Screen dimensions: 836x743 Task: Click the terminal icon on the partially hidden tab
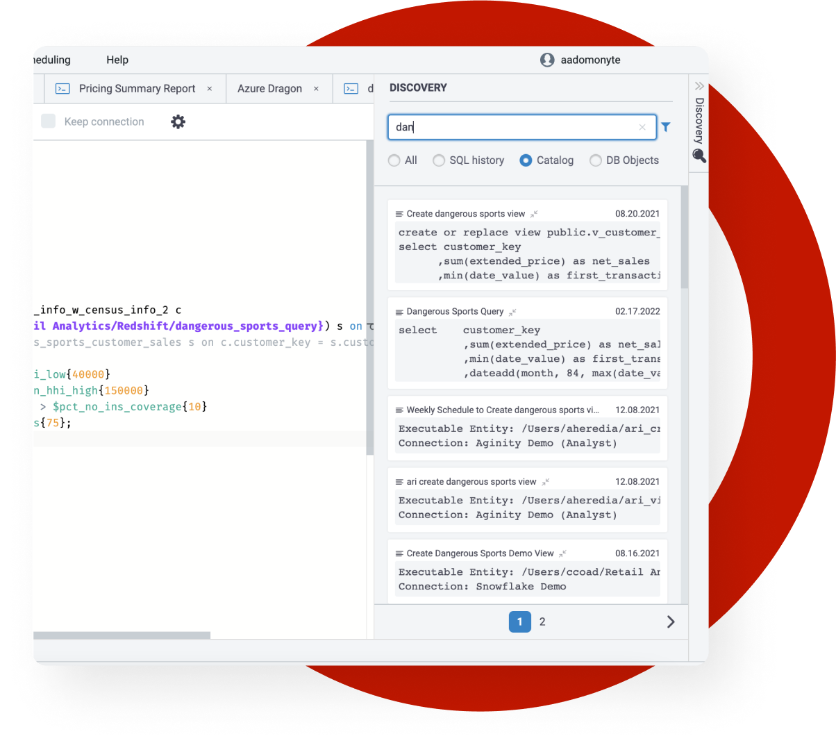(351, 89)
